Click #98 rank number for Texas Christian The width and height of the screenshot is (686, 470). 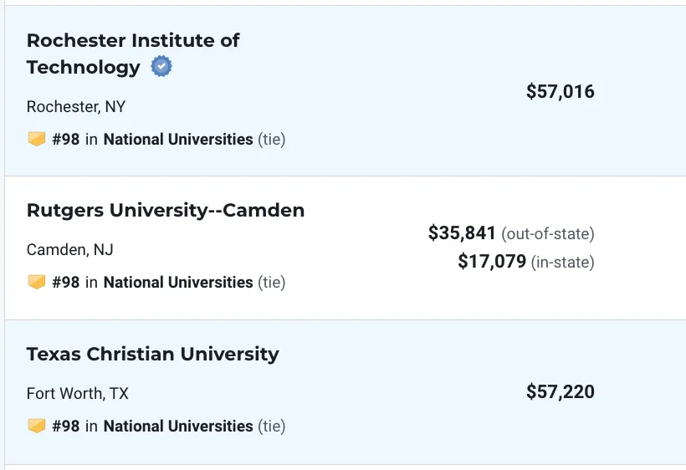(66, 427)
